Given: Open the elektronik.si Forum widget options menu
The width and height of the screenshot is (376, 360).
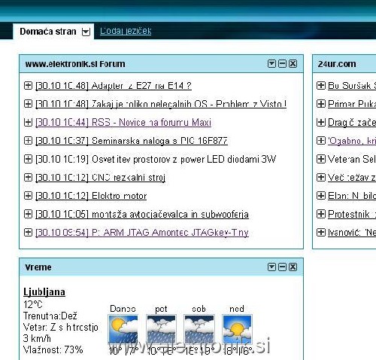Looking at the screenshot, I should coord(271,64).
